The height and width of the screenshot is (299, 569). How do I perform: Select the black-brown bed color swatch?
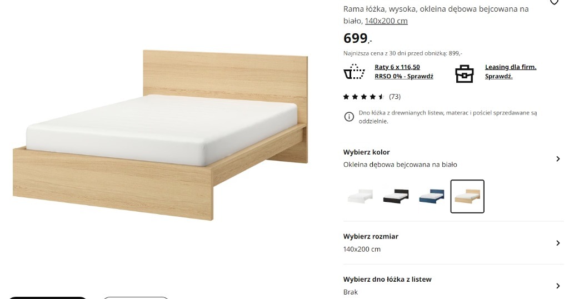[x=396, y=196]
